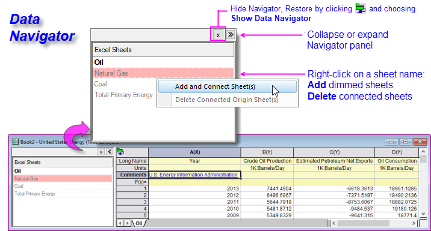Close the Book2 workbook window
431x231 pixels.
(420, 142)
